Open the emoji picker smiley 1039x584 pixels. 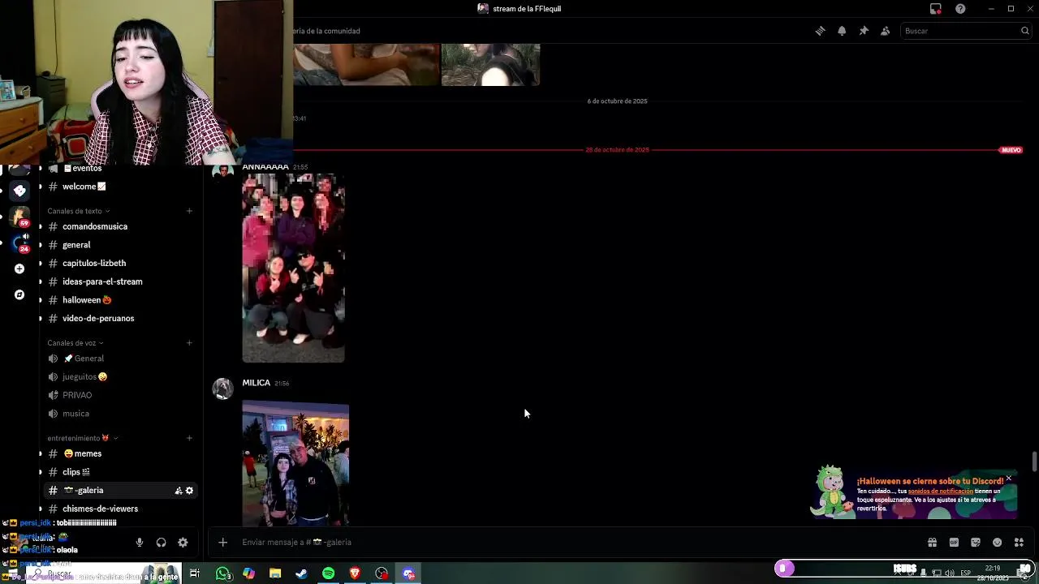[x=997, y=543]
